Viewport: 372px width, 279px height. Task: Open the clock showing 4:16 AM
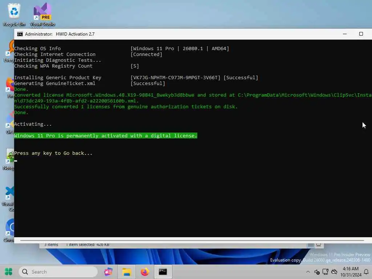[351, 272]
